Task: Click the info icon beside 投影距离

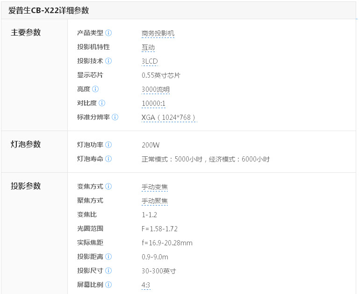Action: [x=108, y=257]
